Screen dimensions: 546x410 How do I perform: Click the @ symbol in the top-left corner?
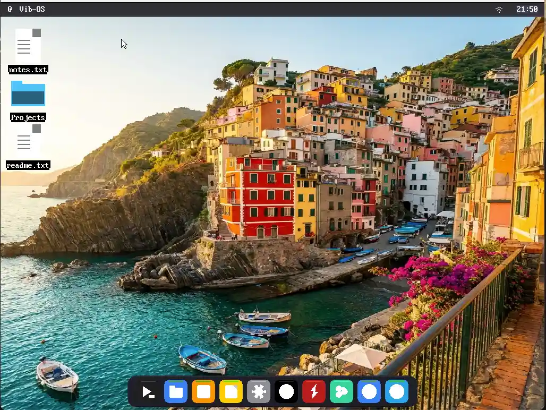[10, 8]
